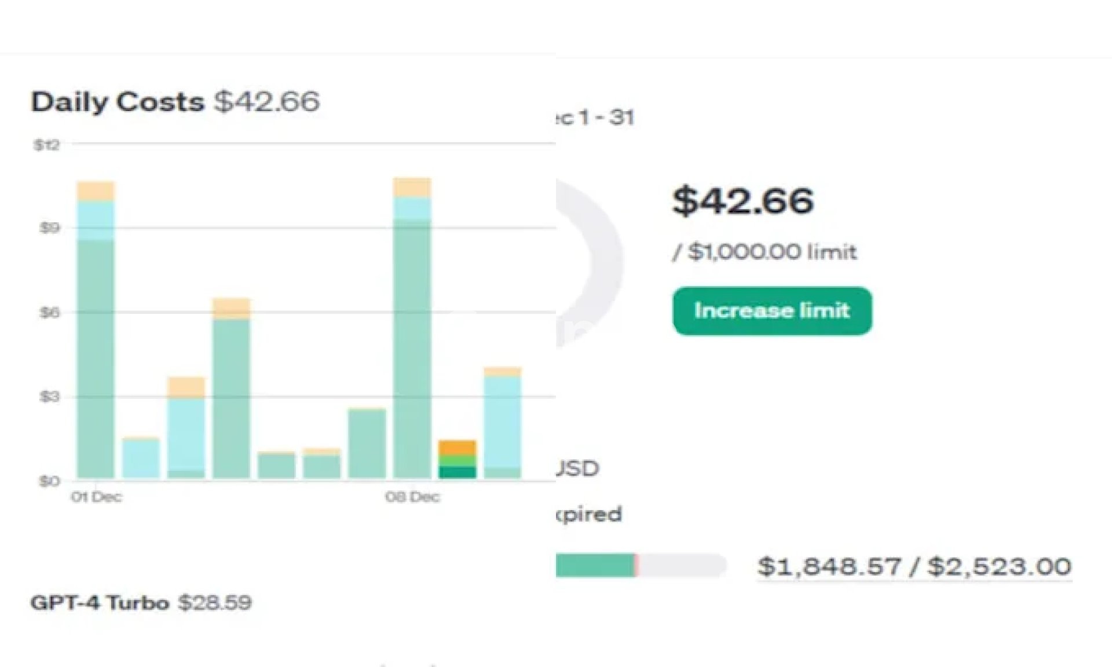Click the green credit usage progress bar
Image resolution: width=1112 pixels, height=667 pixels.
point(595,566)
